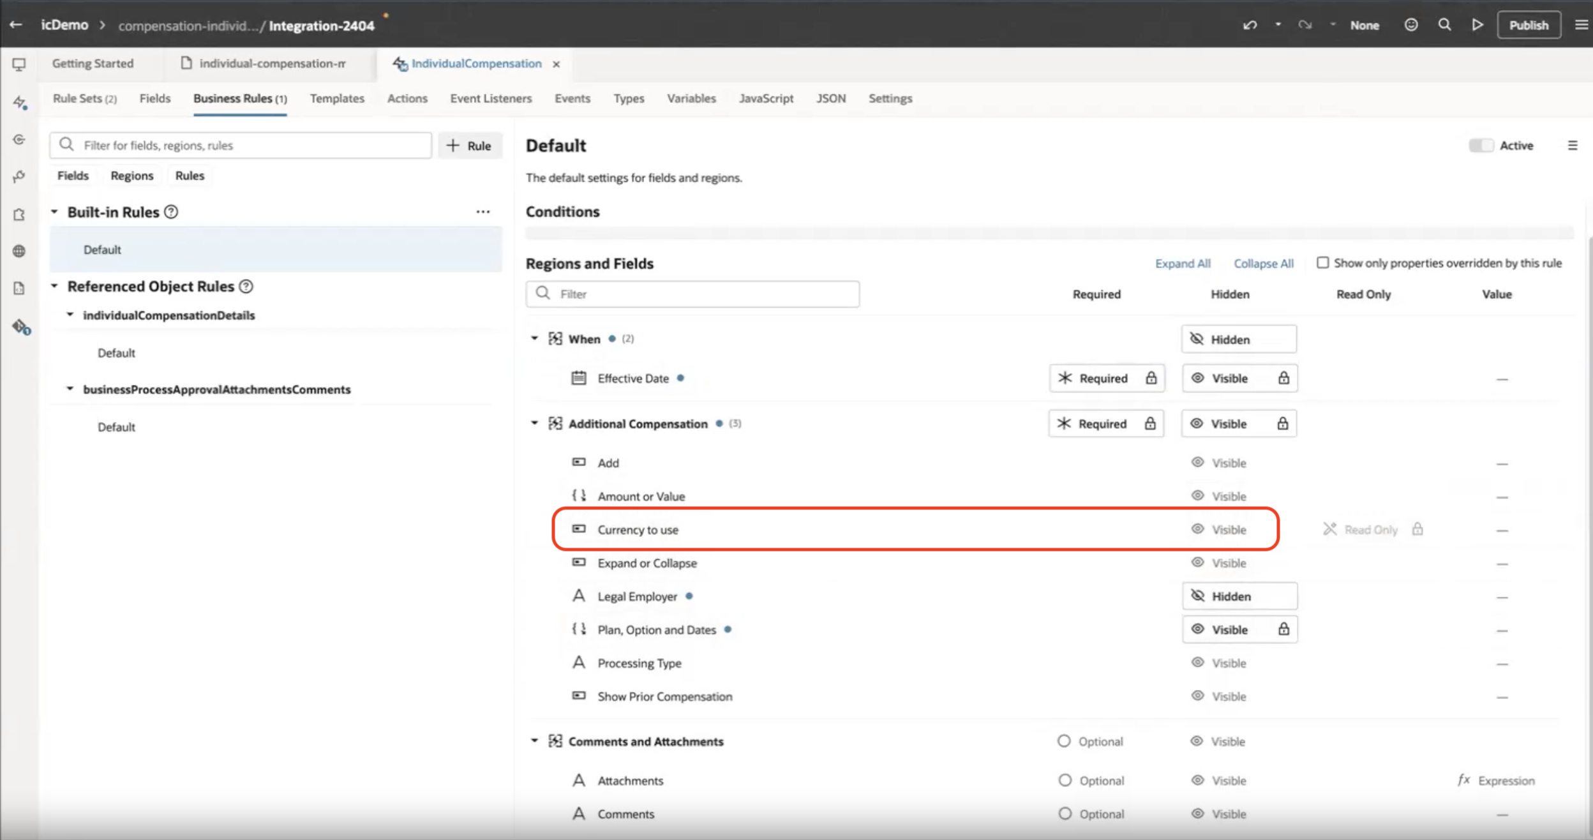1593x840 pixels.
Task: Click the undo arrow icon
Action: tap(1250, 25)
